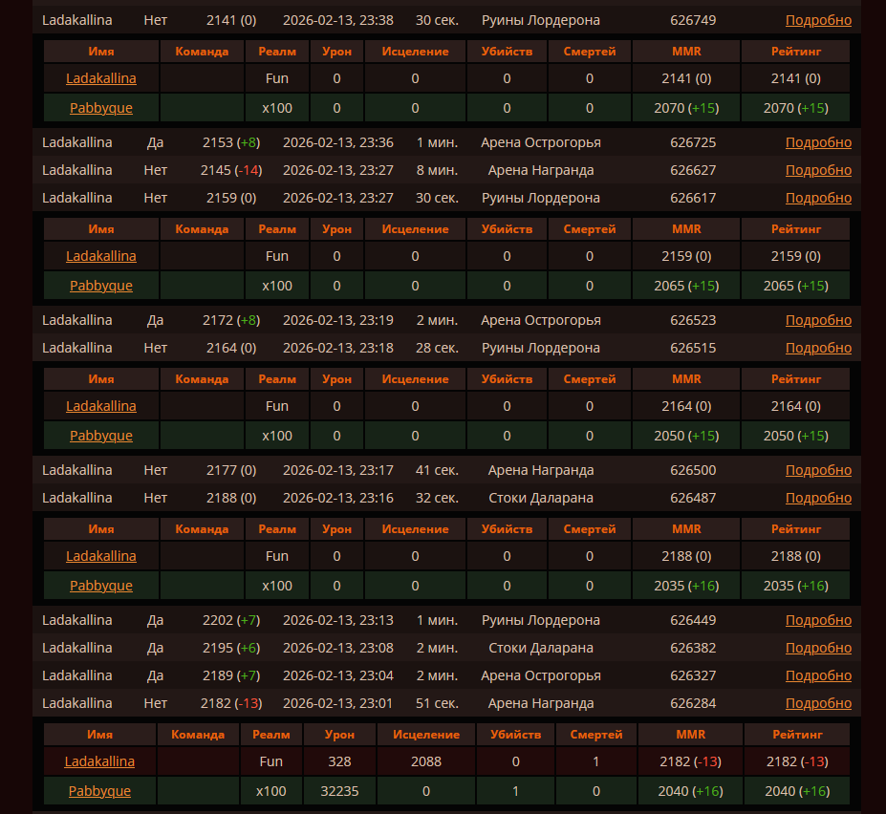886x814 pixels.
Task: Click healing value 2088 in Ladakallina row
Action: [x=426, y=761]
